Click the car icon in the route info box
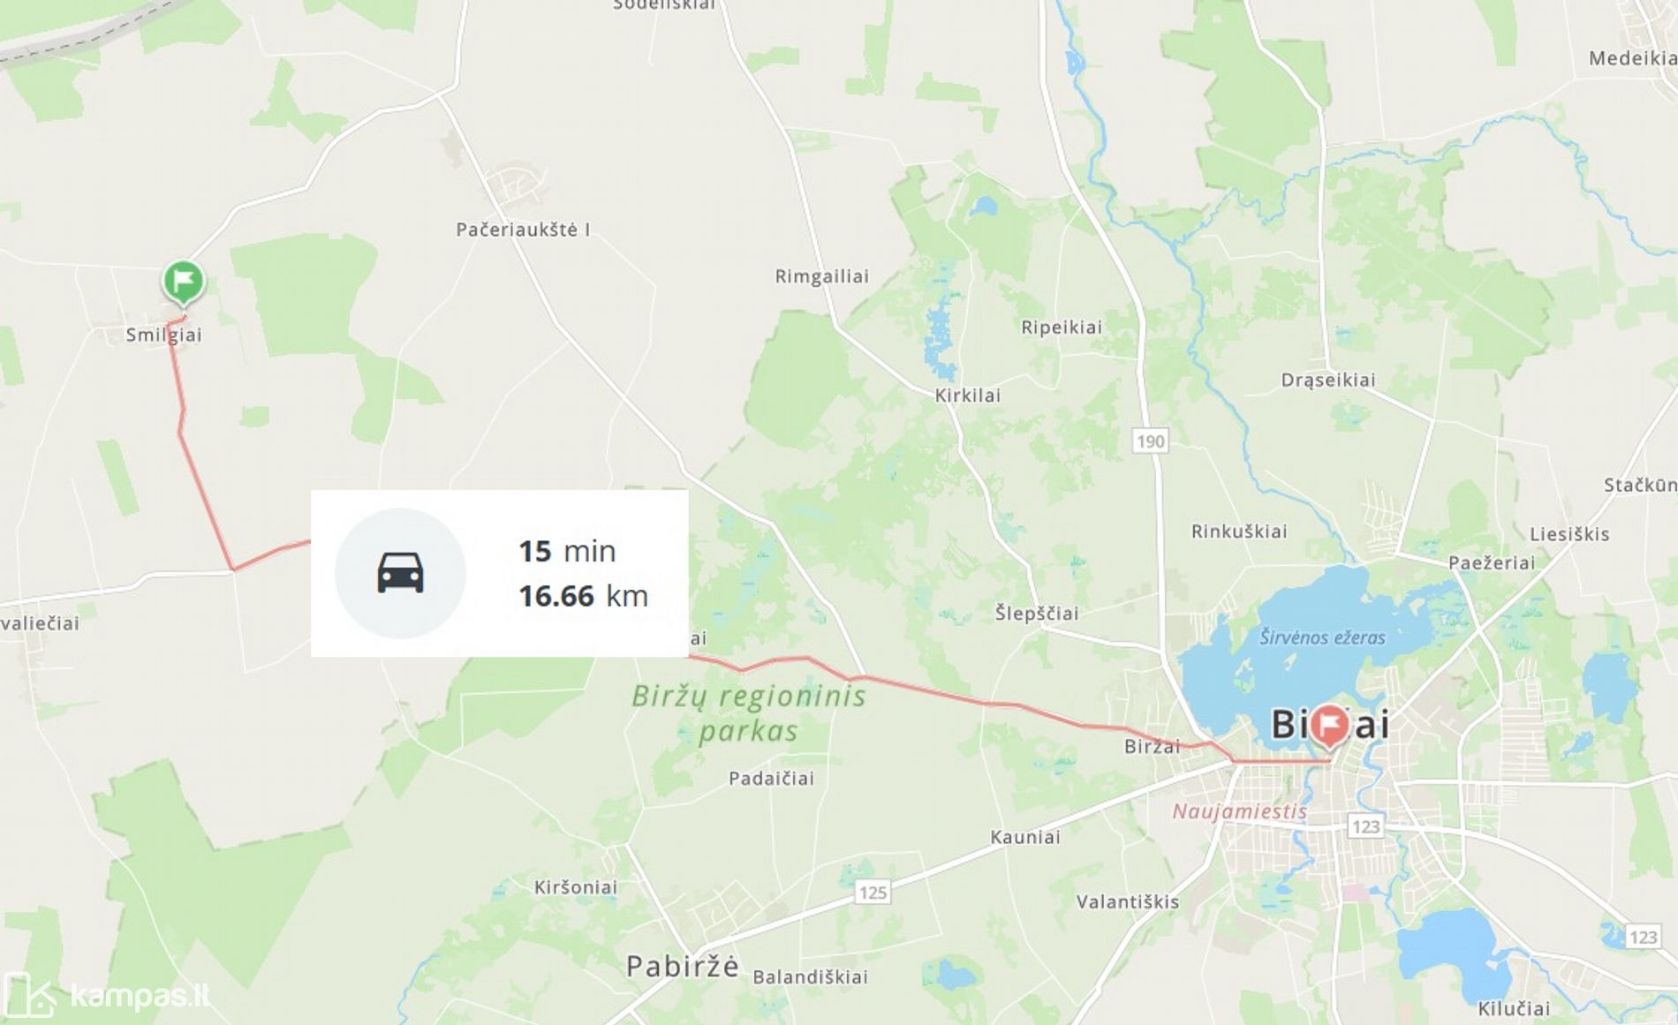The image size is (1678, 1025). (x=400, y=573)
